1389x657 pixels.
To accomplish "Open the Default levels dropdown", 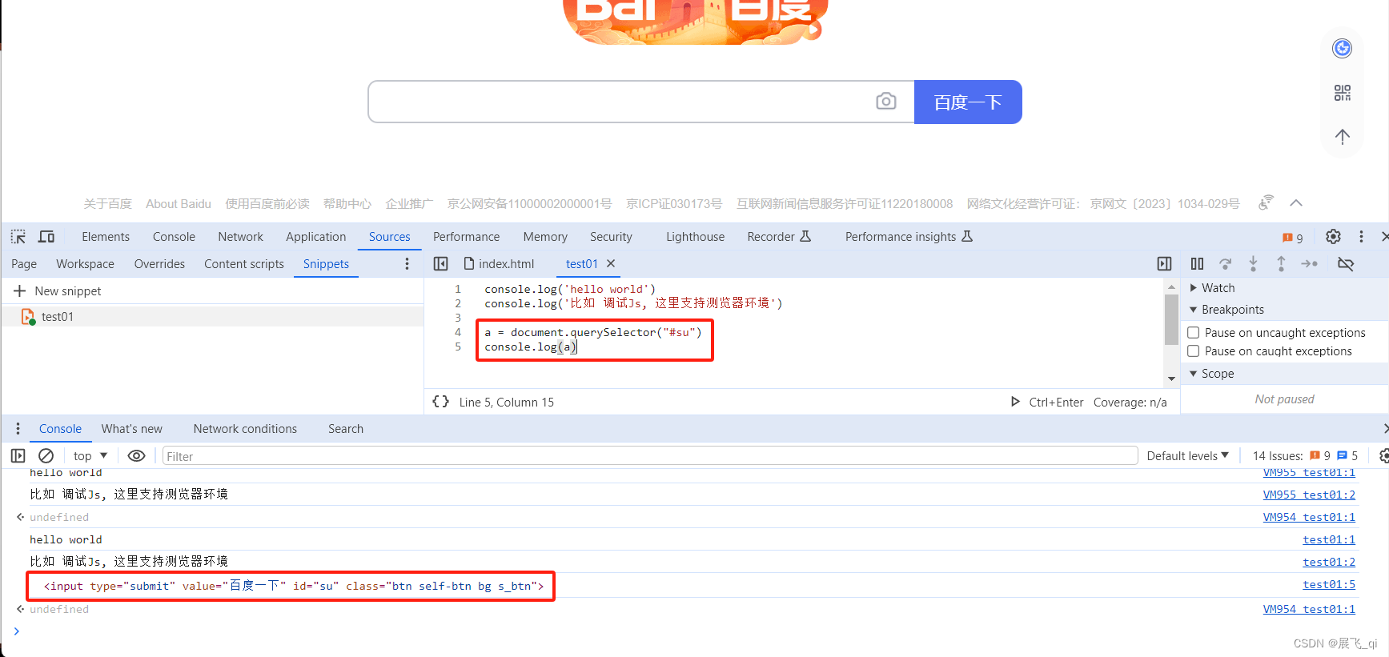I will coord(1187,456).
